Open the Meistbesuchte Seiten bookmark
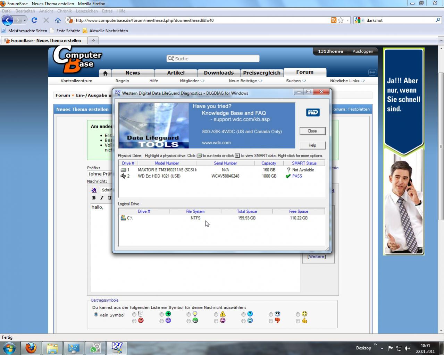 coord(25,31)
